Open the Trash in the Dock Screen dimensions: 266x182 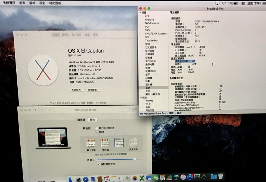click(221, 176)
